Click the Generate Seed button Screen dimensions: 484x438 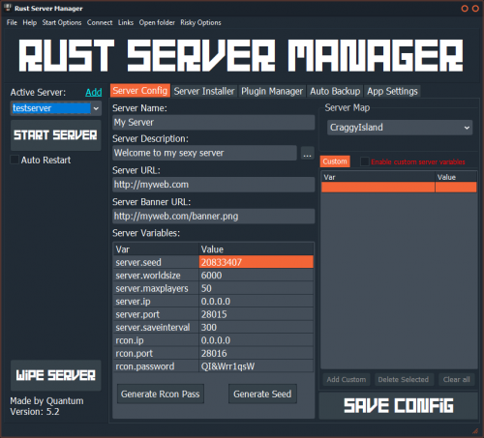click(262, 394)
